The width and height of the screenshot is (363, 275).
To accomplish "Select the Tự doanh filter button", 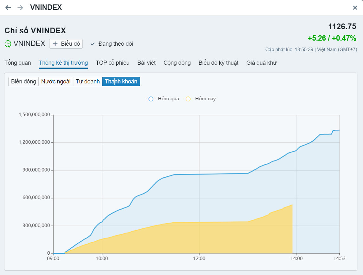I will (88, 82).
